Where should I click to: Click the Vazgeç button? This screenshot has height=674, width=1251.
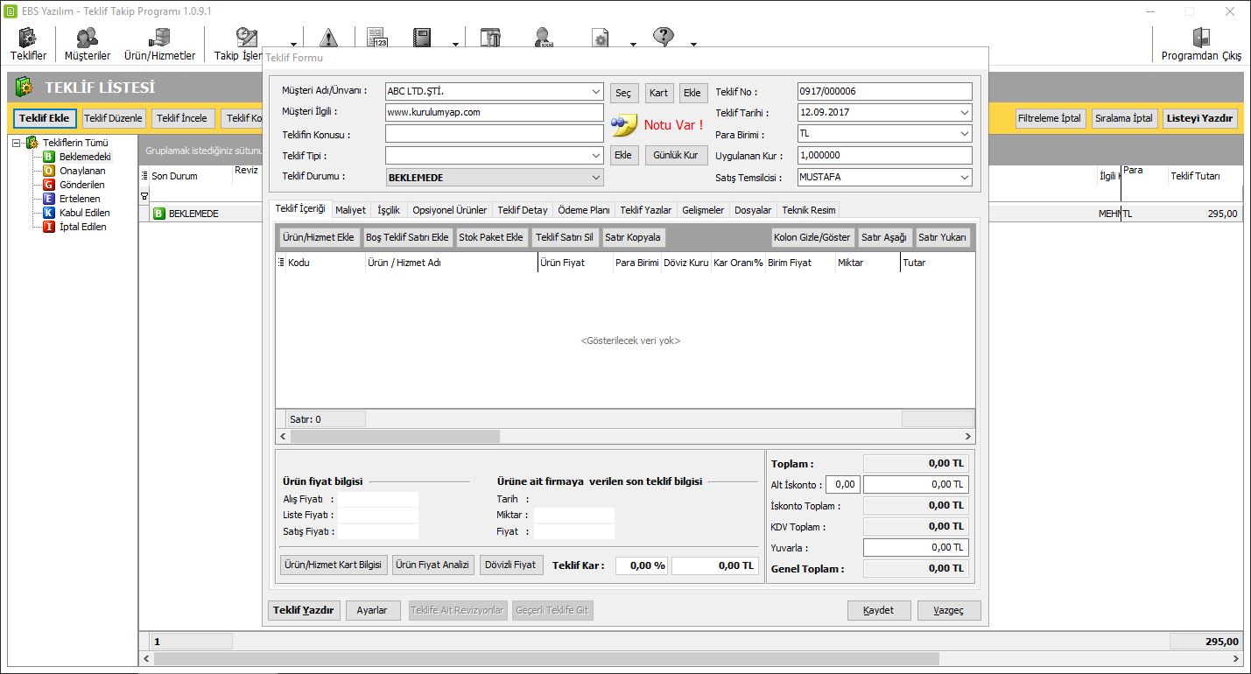click(x=949, y=610)
